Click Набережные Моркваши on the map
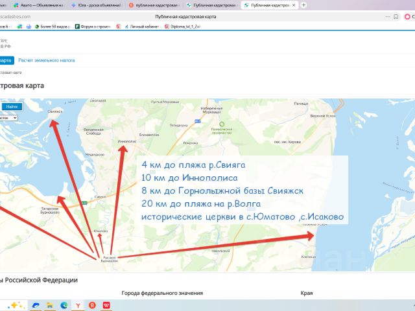Image resolution: width=415 pixels, height=311 pixels. [212, 110]
